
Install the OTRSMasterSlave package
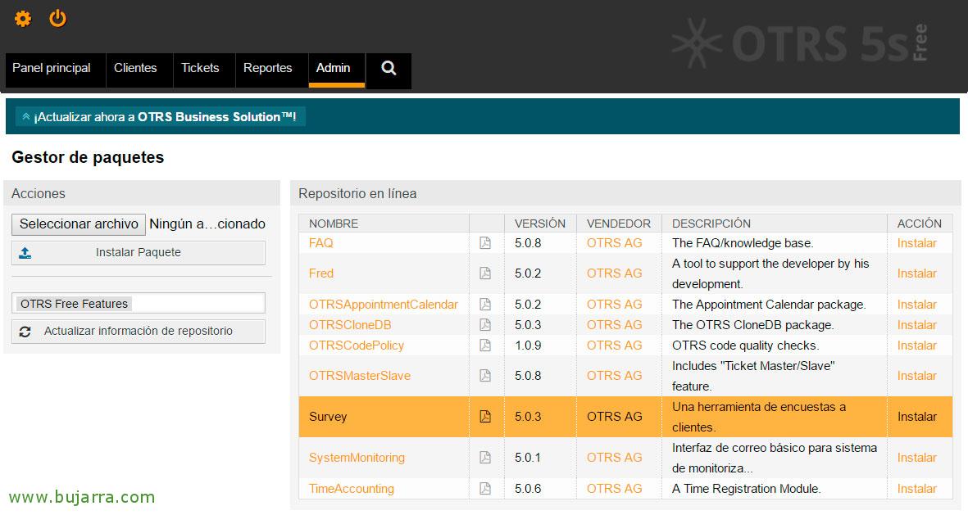click(916, 376)
